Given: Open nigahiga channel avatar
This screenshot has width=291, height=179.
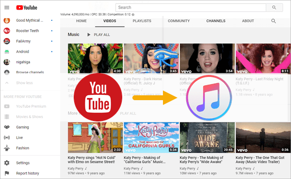Looking at the screenshot, I should pyautogui.click(x=7, y=62).
